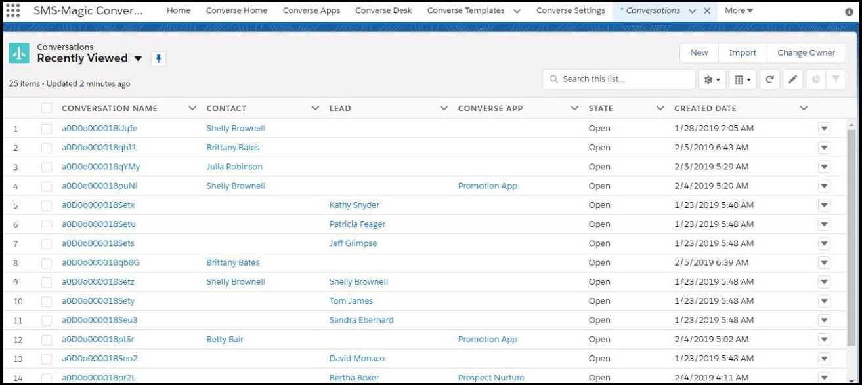Expand the Conversations tab chevron menu

click(x=693, y=11)
